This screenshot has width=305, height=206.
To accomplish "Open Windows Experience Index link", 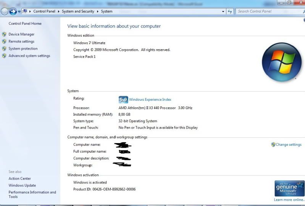I will pyautogui.click(x=150, y=100).
